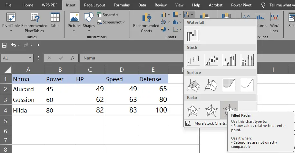295x153 pixels.
Task: Insert Open-High-Low-Close stock chart
Action: (211, 60)
